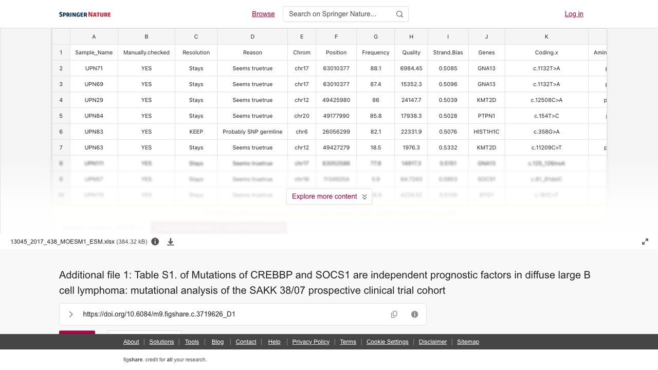
Task: Open the Solutions footer link
Action: pyautogui.click(x=161, y=342)
